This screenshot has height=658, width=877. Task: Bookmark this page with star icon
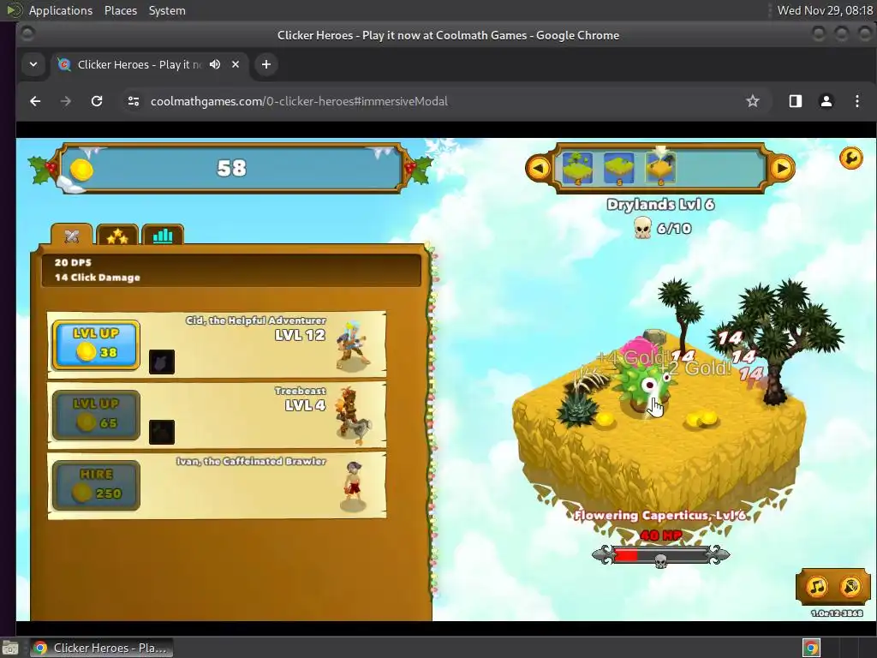pos(752,101)
